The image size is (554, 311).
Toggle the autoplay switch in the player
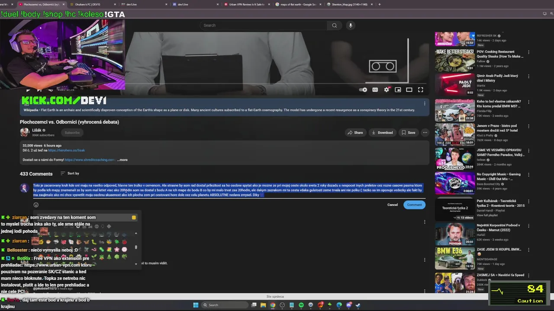363,90
